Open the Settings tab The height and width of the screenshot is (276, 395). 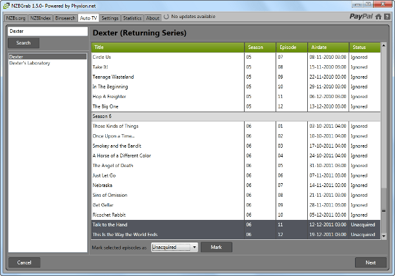tap(110, 18)
